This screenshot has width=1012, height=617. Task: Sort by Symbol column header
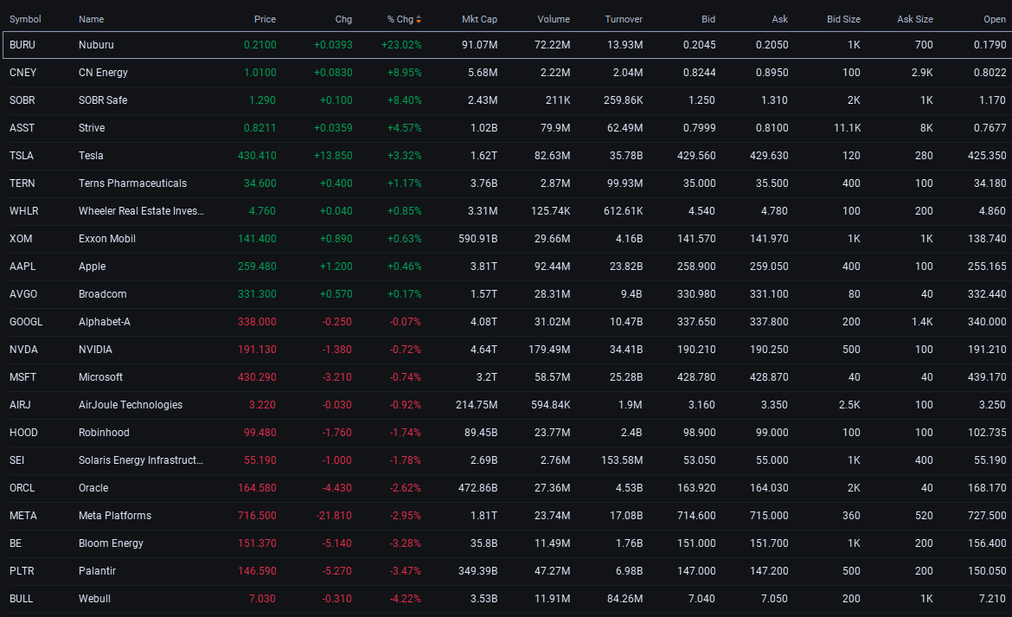coord(25,19)
